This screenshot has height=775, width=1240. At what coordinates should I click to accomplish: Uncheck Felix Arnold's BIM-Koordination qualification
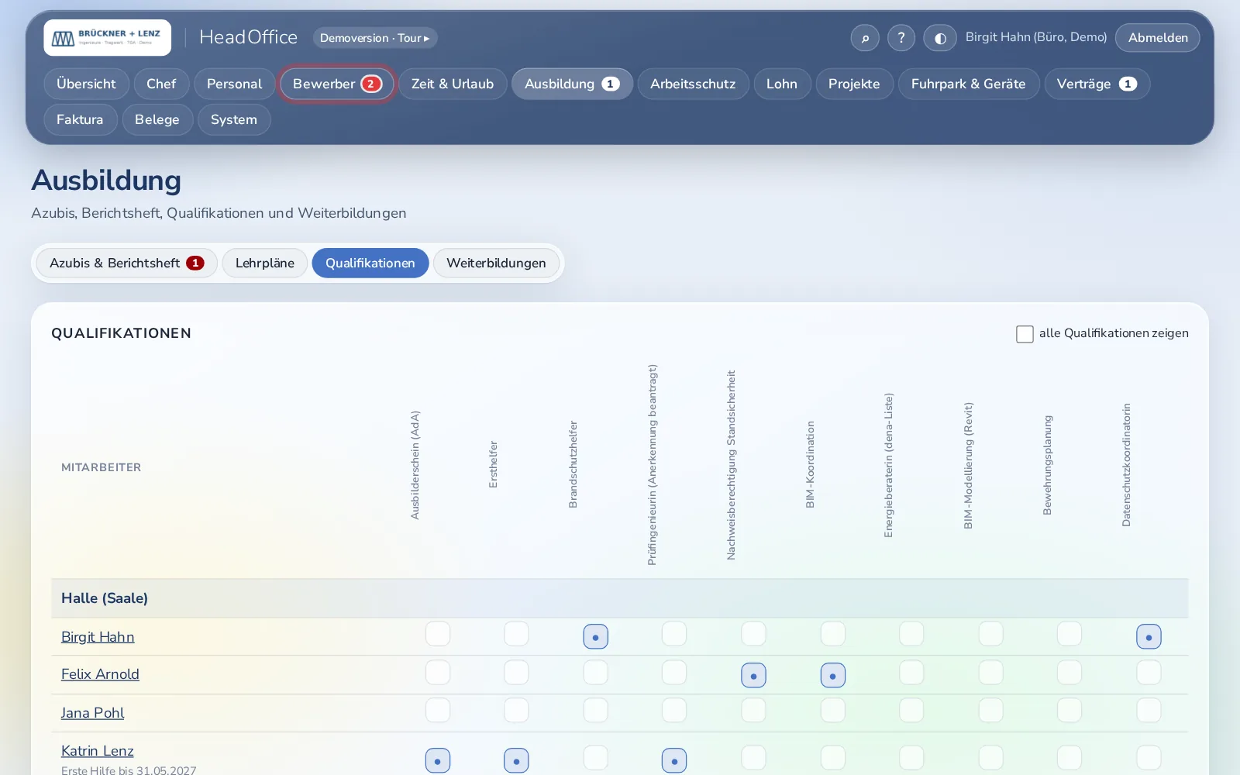[x=833, y=676]
